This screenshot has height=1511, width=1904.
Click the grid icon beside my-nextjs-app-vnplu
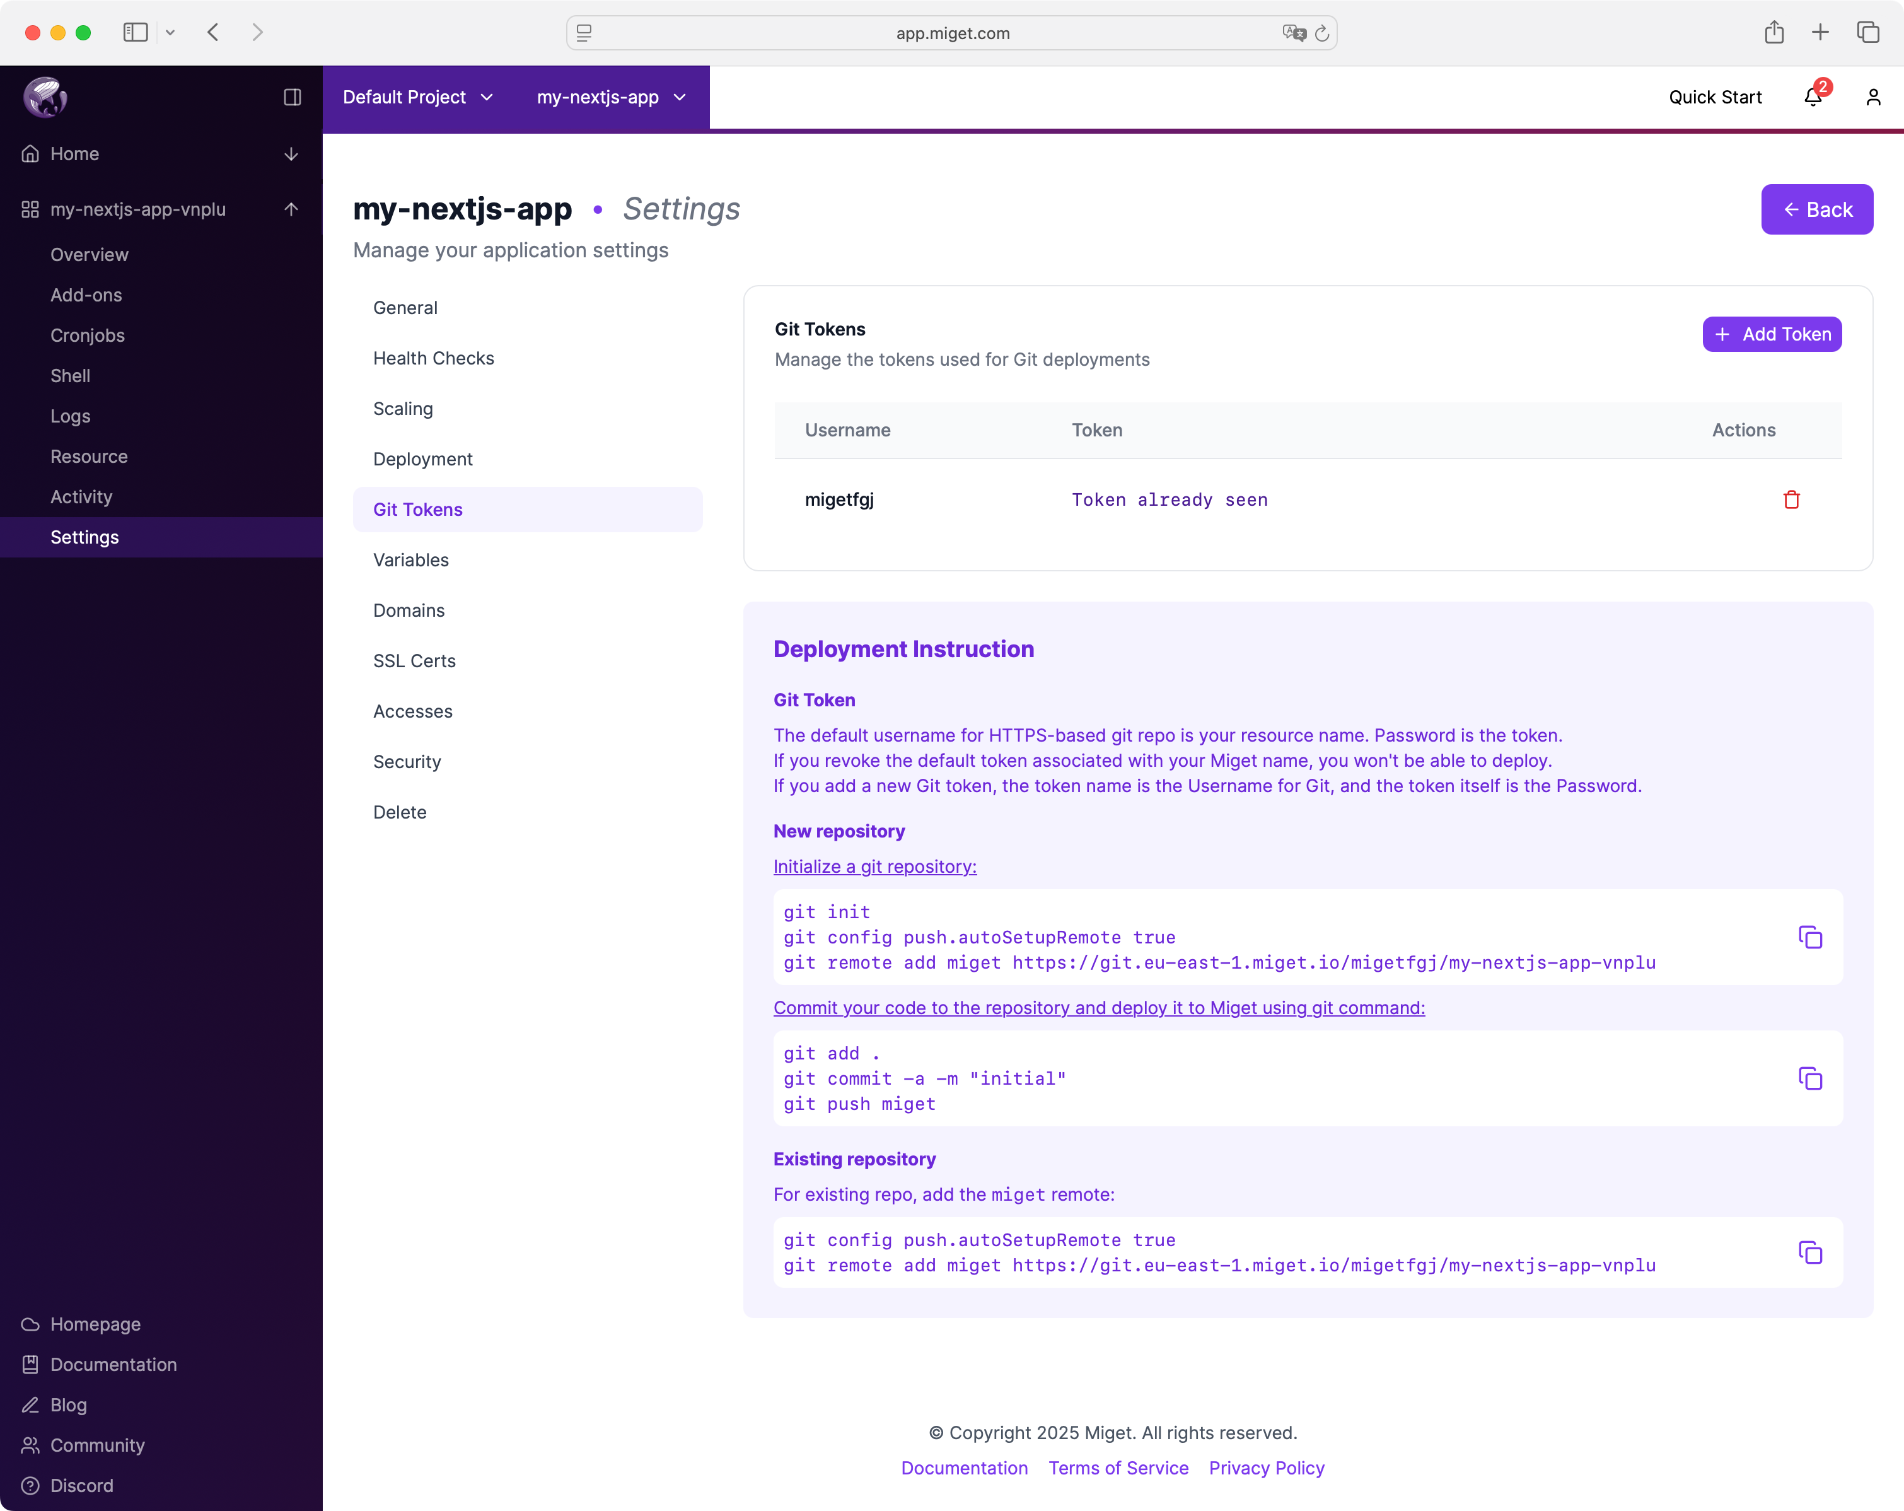point(30,209)
